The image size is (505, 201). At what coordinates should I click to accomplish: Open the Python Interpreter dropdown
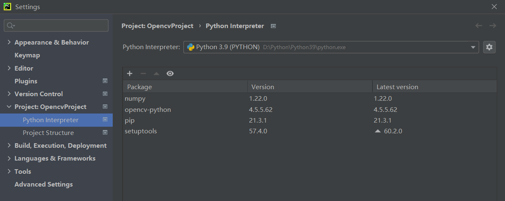coord(473,47)
